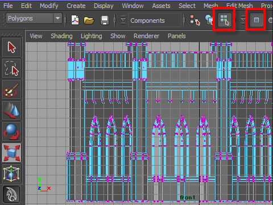This screenshot has height=205, width=273.
Task: Expand the Polygons menu set dropdown
Action: (57, 18)
